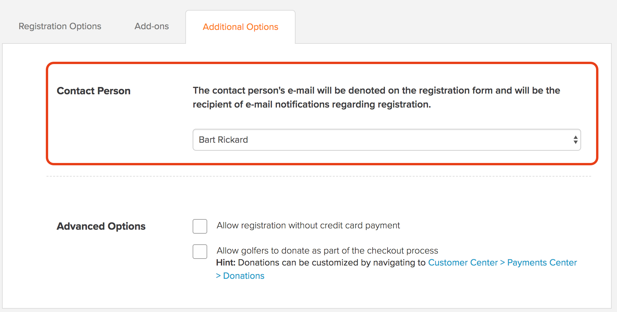Click the dashed divider below Contact Person
This screenshot has height=312, width=617.
click(319, 176)
